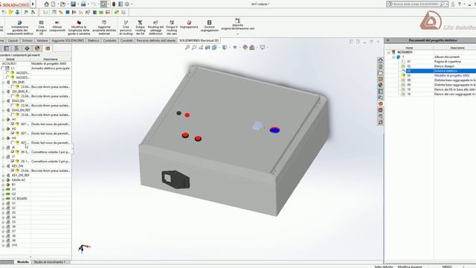Click the Save floppy-disk icon
The image size is (476, 268).
pos(73,4)
